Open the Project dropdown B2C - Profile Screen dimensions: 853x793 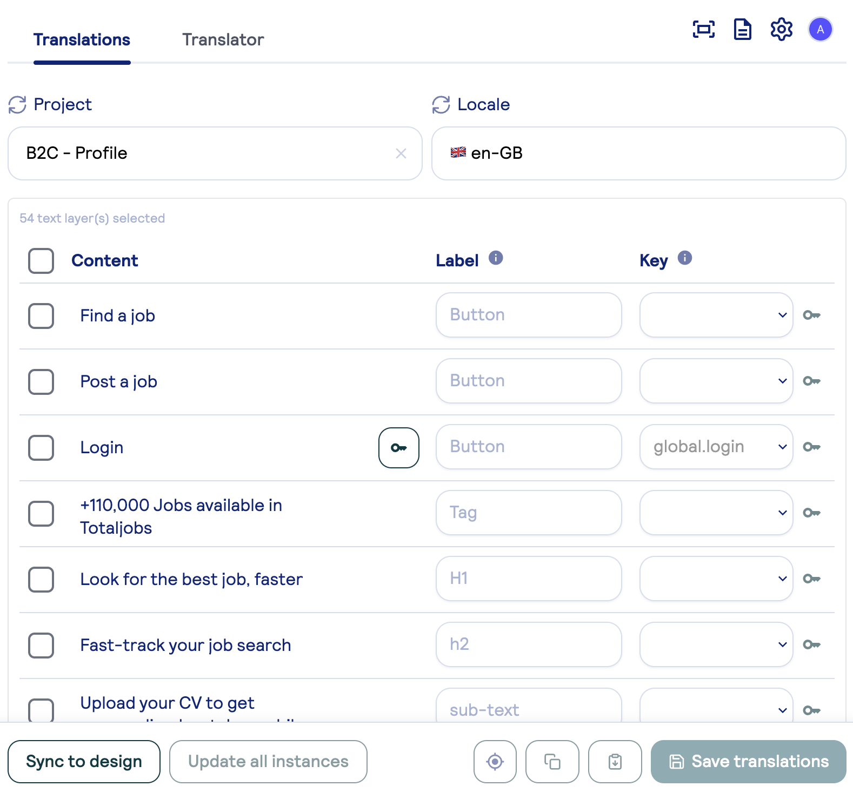click(x=215, y=153)
